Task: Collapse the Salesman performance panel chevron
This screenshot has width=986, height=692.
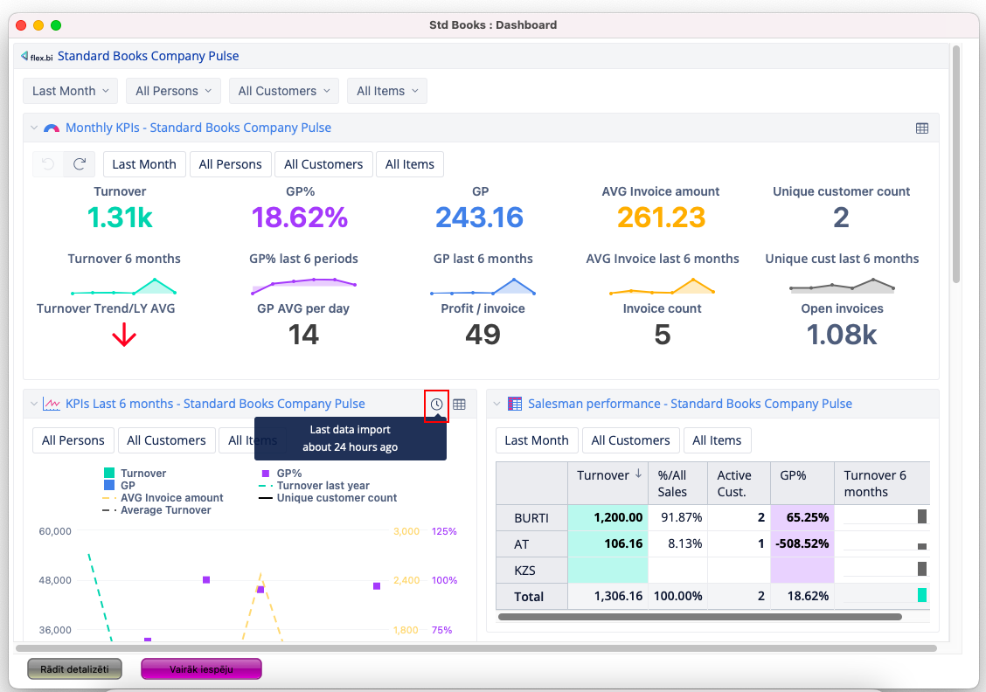Action: 496,404
